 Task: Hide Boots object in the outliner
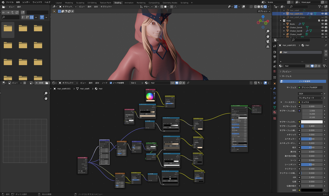pyautogui.click(x=322, y=24)
